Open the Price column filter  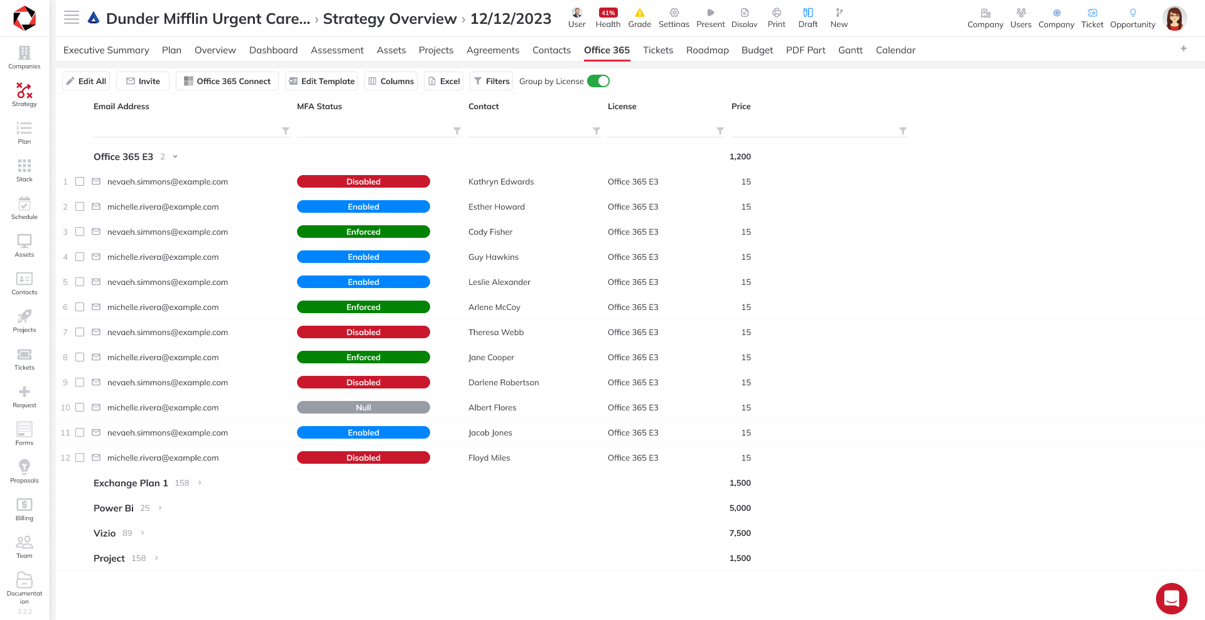(903, 131)
